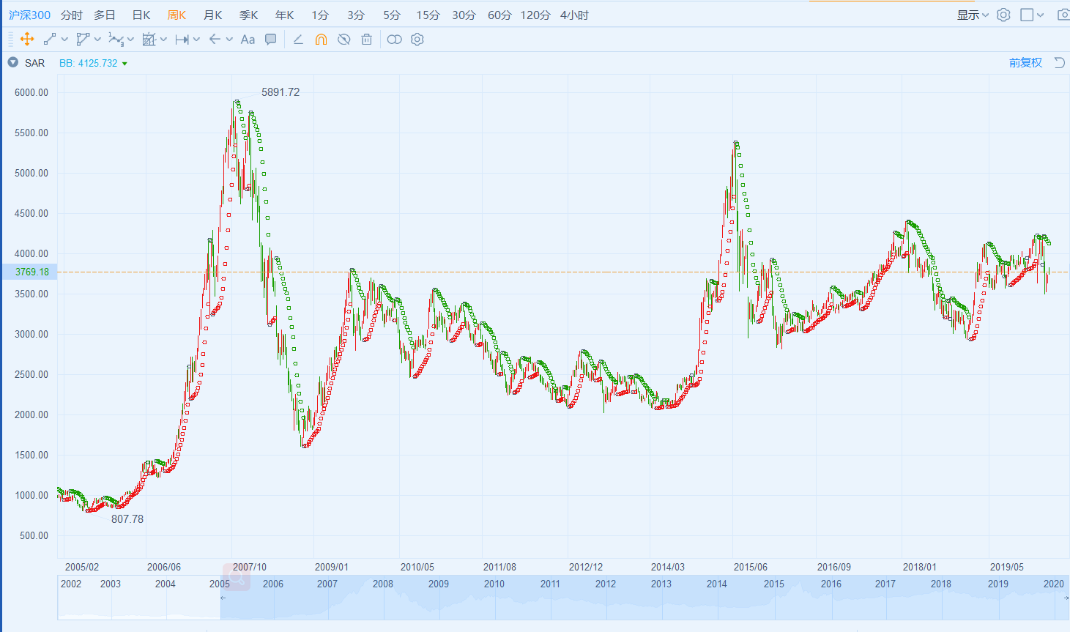Select the 60分 interval
Image resolution: width=1070 pixels, height=632 pixels.
tap(499, 15)
